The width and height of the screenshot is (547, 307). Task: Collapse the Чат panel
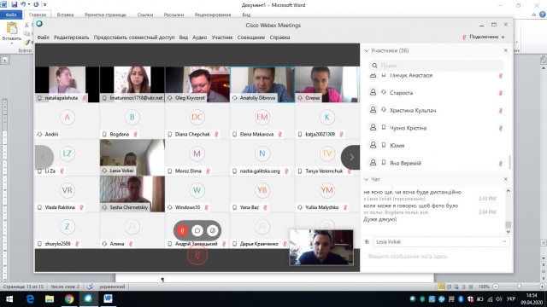(x=367, y=180)
